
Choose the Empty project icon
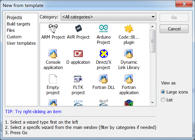[53, 79]
